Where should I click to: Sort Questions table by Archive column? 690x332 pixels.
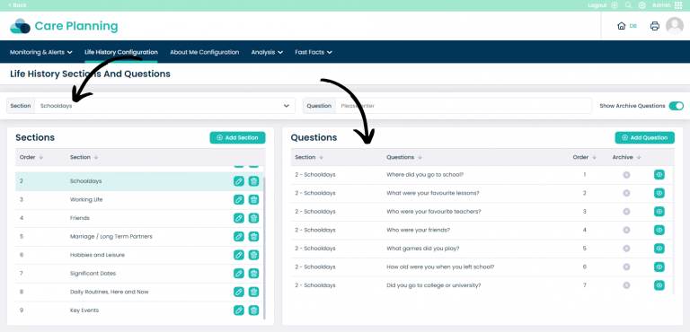click(x=626, y=157)
